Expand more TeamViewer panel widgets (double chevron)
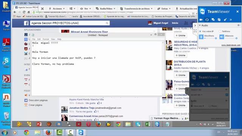This screenshot has width=242, height=136. [x=231, y=20]
